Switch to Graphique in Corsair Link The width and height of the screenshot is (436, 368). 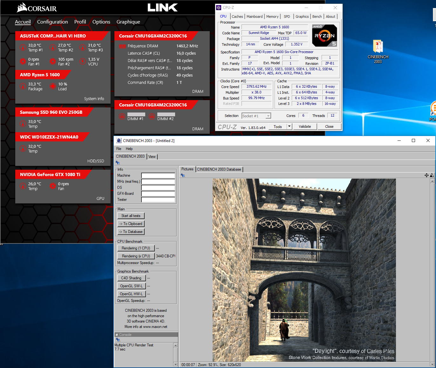(x=128, y=22)
